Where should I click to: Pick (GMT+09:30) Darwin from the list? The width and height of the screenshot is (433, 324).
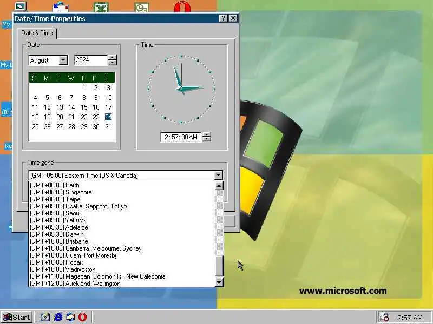121,234
